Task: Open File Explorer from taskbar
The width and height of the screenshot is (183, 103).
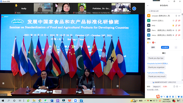Action: coord(34,100)
